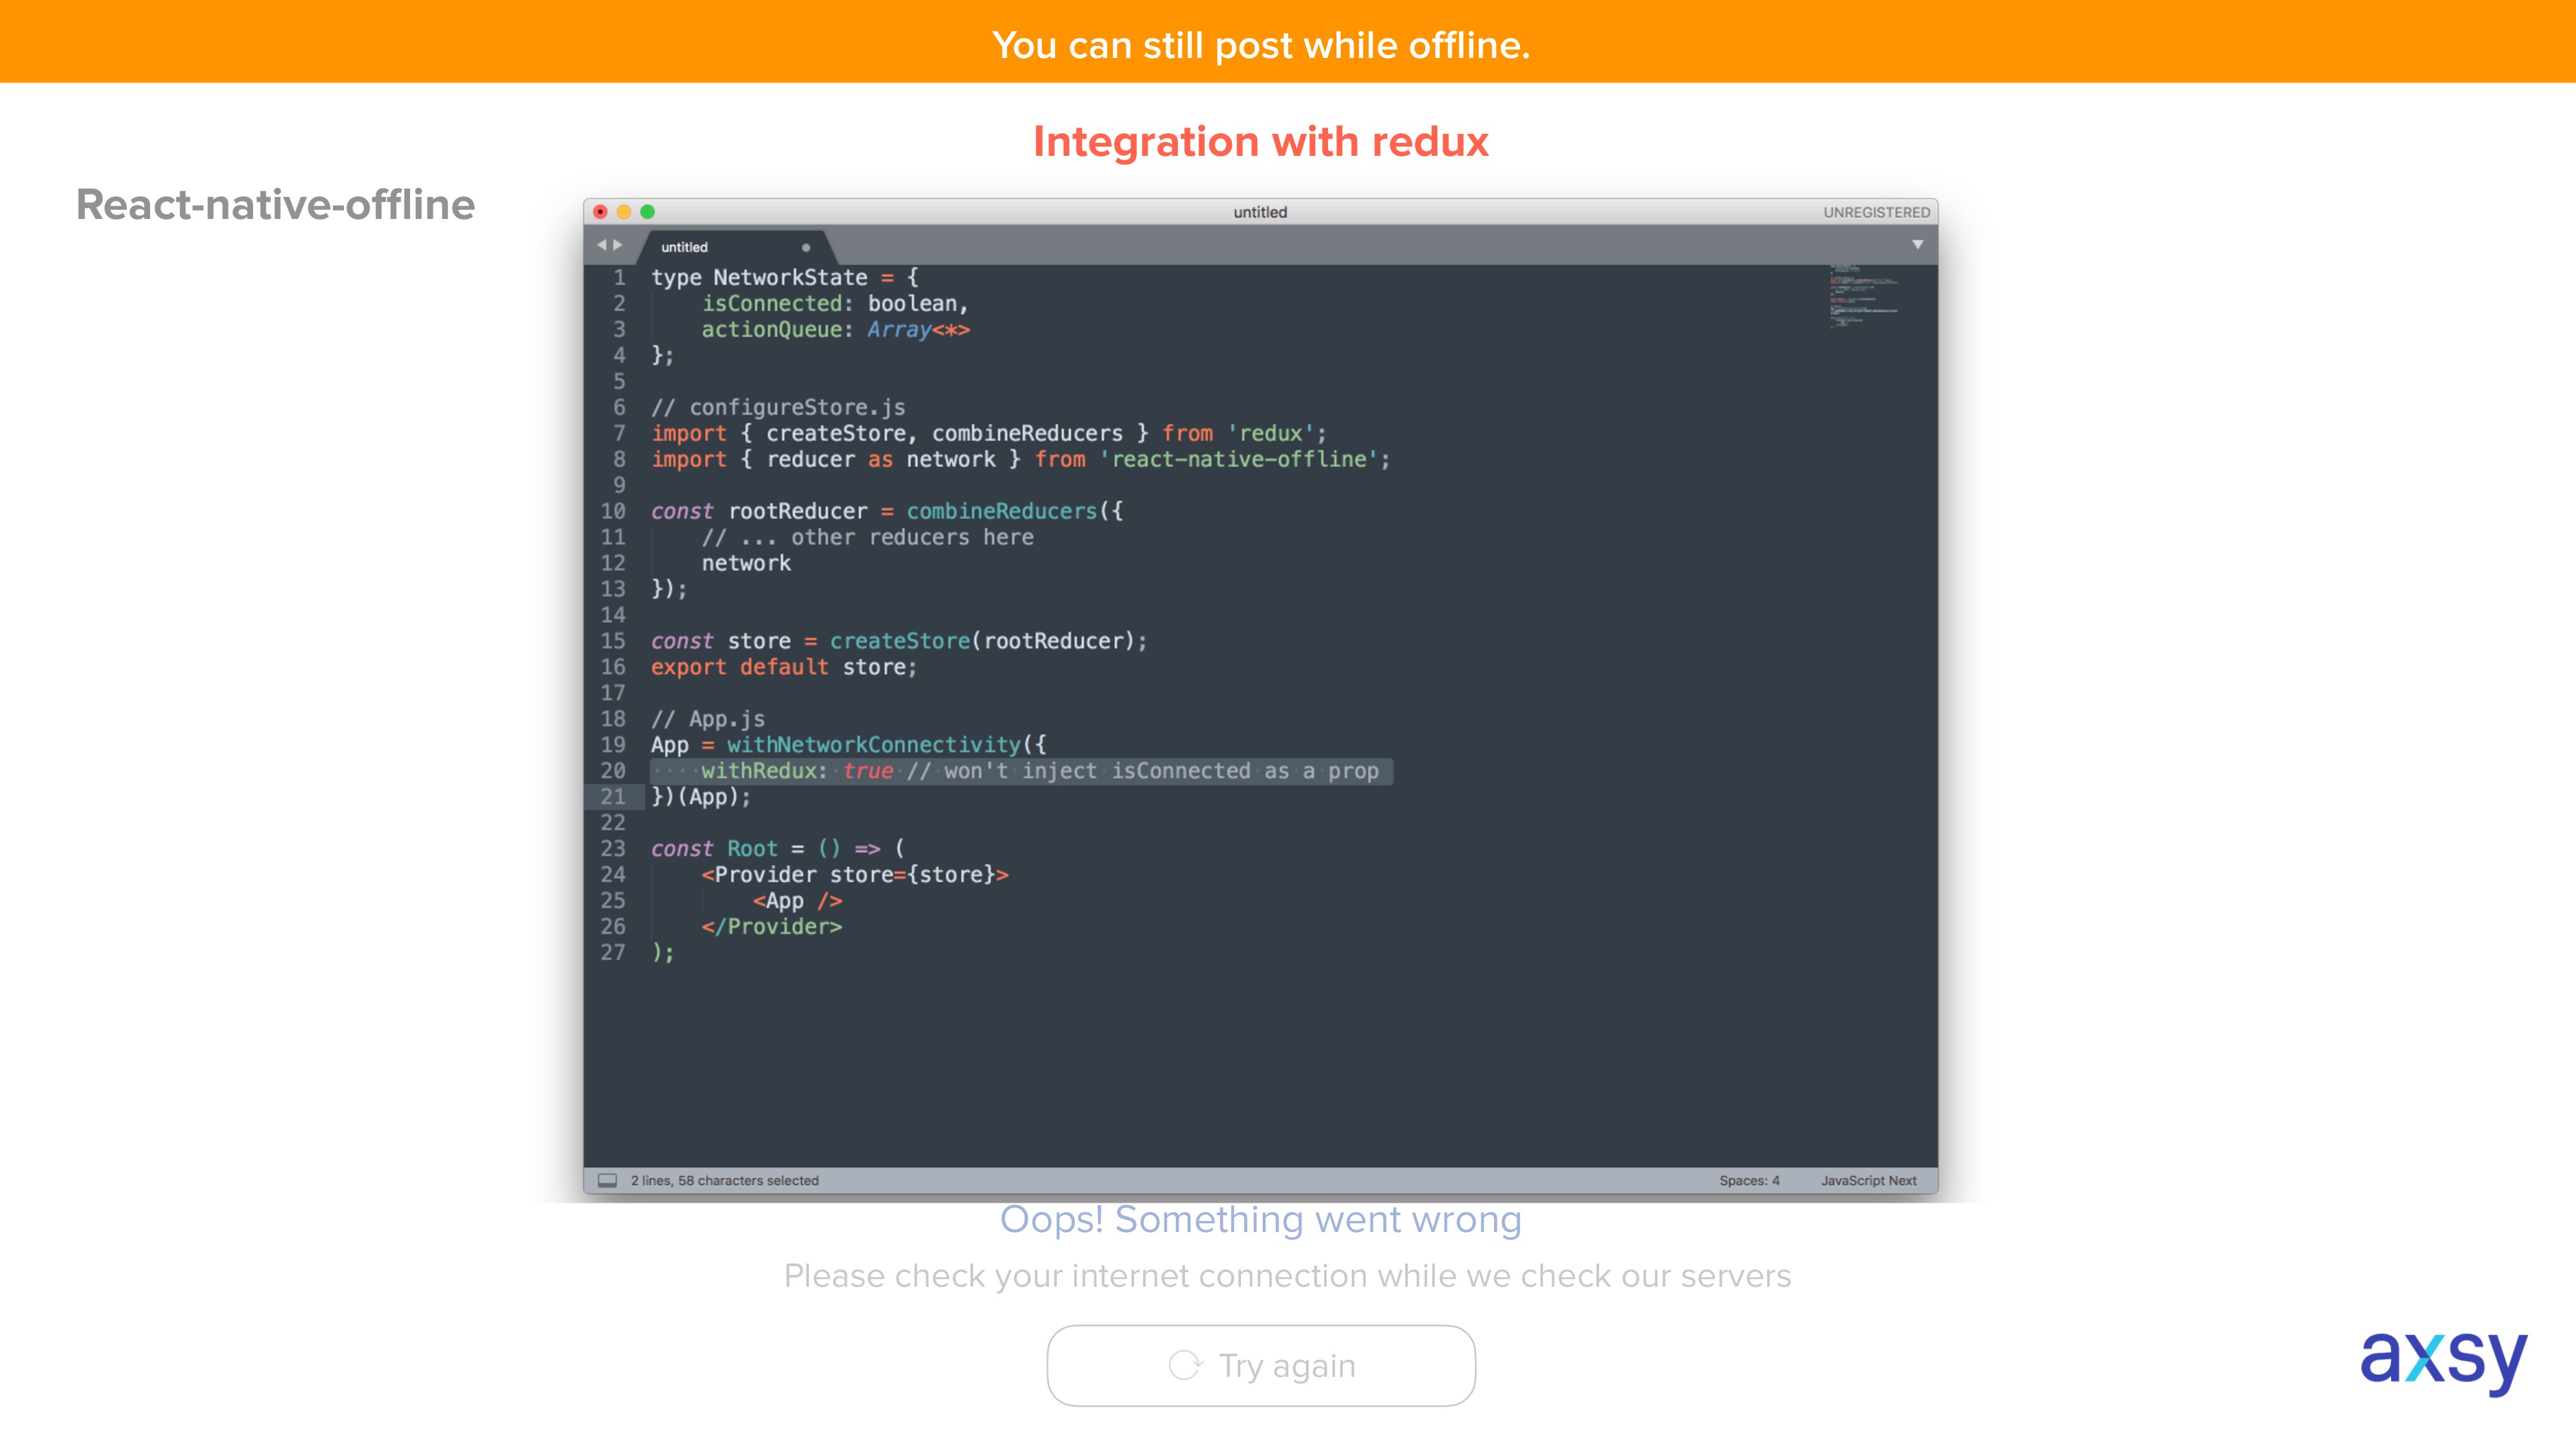Click the yellow minimize window button
This screenshot has height=1449, width=2576.
pyautogui.click(x=624, y=212)
